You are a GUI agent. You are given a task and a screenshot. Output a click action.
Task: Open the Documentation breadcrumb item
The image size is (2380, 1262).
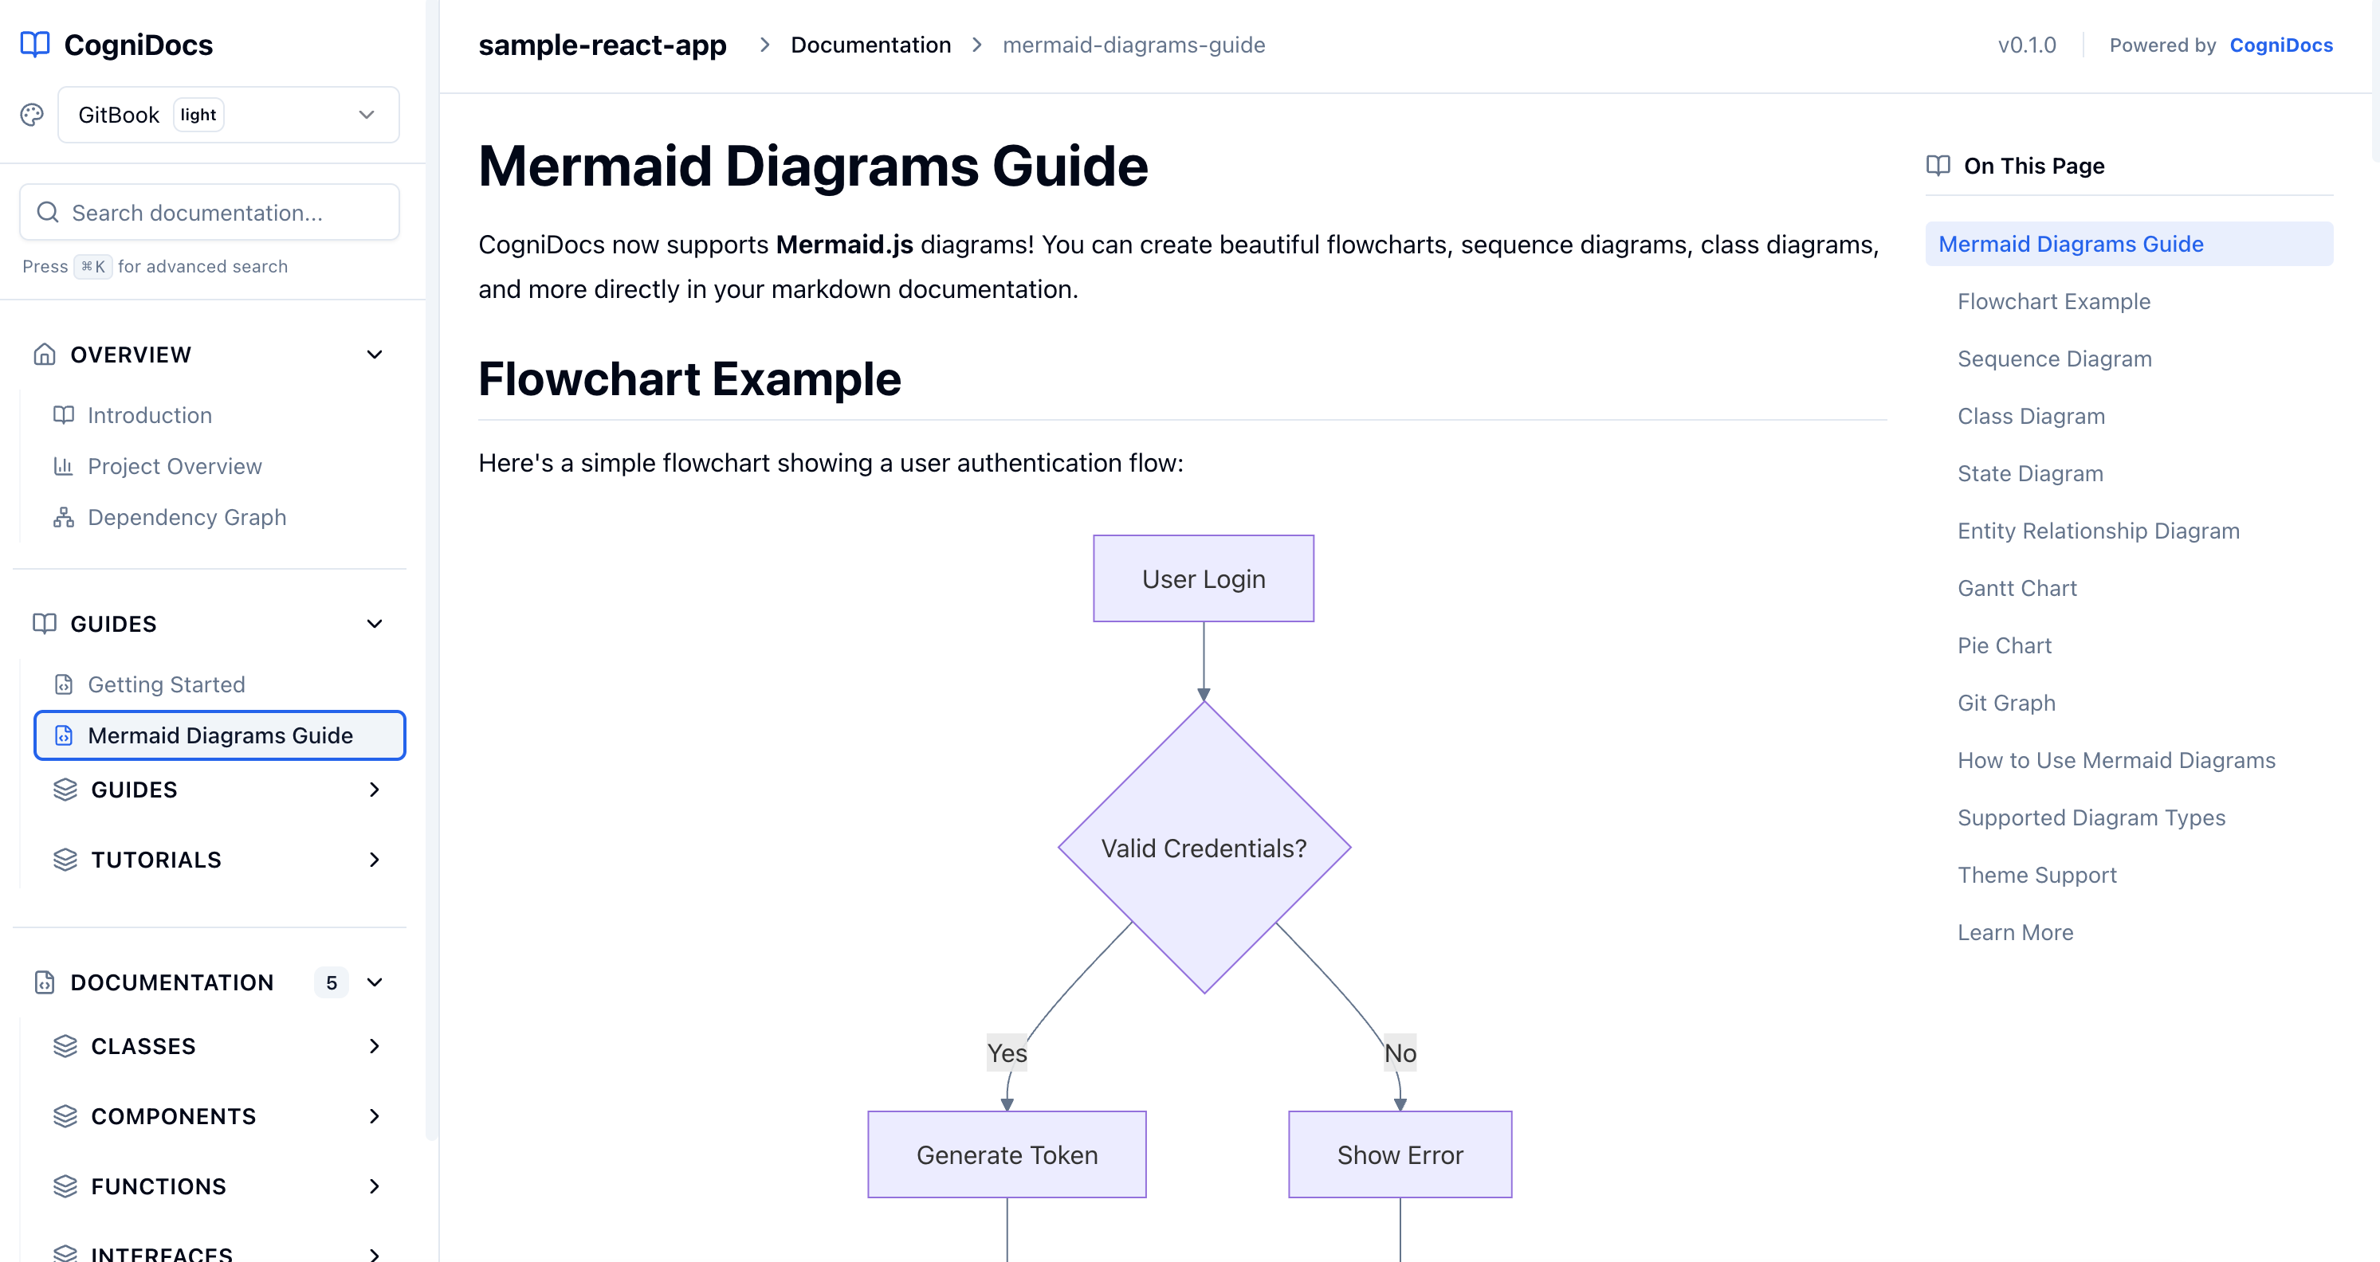point(870,45)
